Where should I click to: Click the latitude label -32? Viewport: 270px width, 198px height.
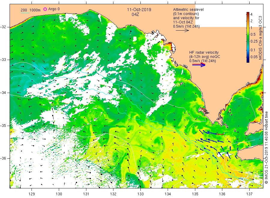coord(3,27)
